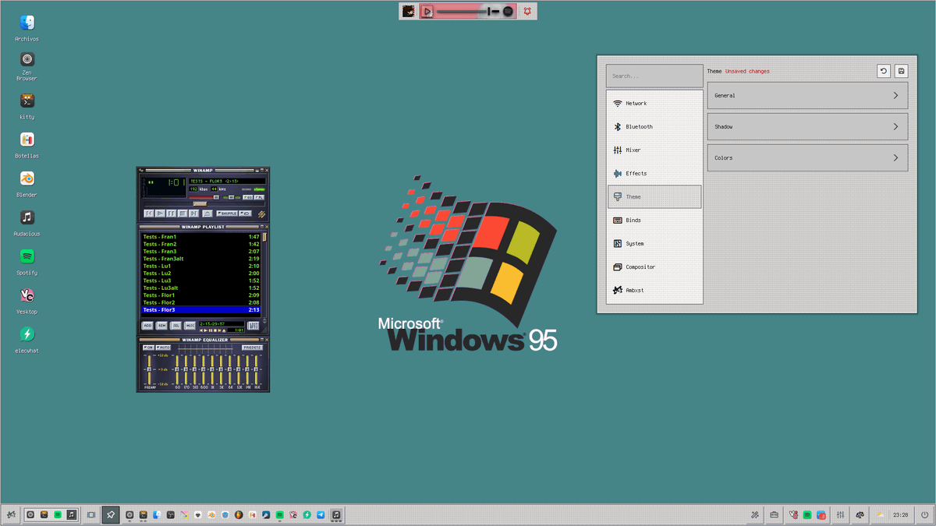The width and height of the screenshot is (936, 526).
Task: Select playlist entry Tests - Fran3alt
Action: click(x=200, y=259)
